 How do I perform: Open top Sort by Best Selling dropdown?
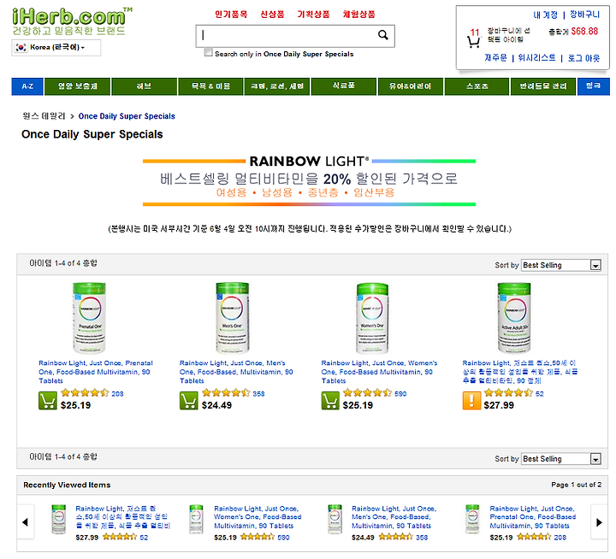coord(561,265)
